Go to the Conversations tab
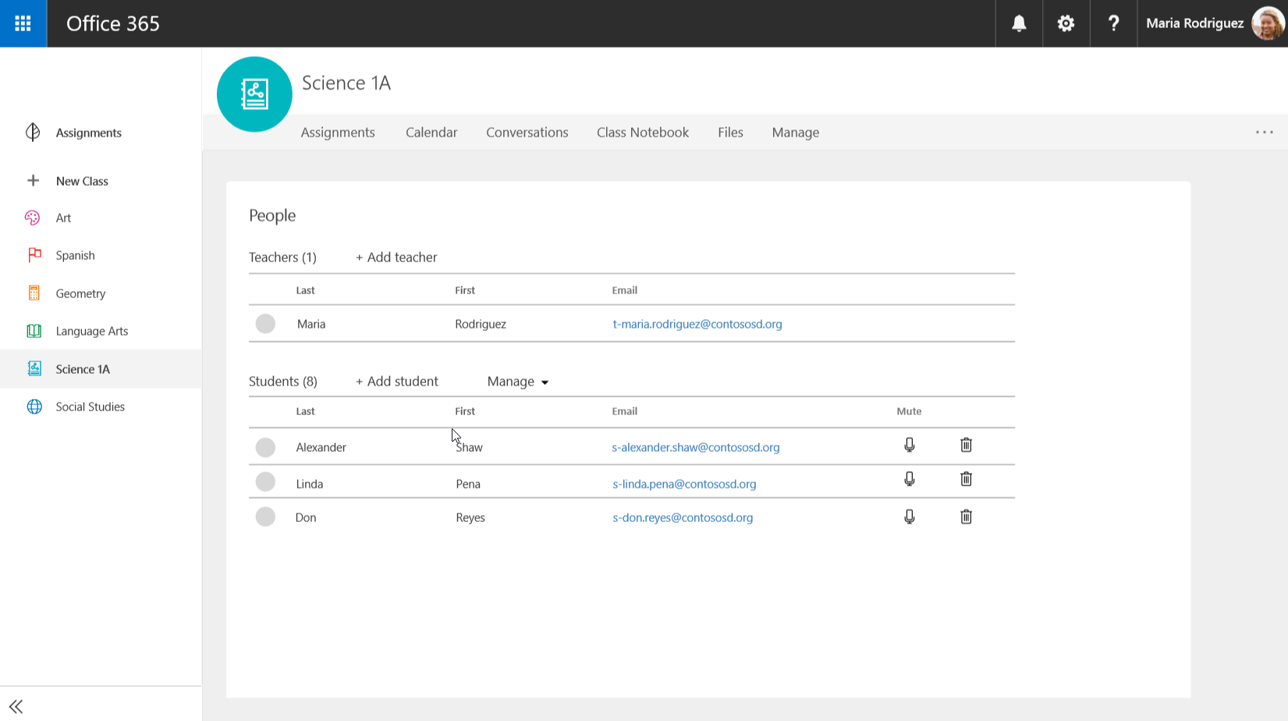This screenshot has width=1288, height=721. [x=527, y=133]
